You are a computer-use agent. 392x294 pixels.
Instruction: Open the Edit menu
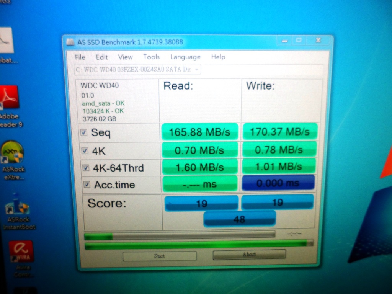[102, 57]
